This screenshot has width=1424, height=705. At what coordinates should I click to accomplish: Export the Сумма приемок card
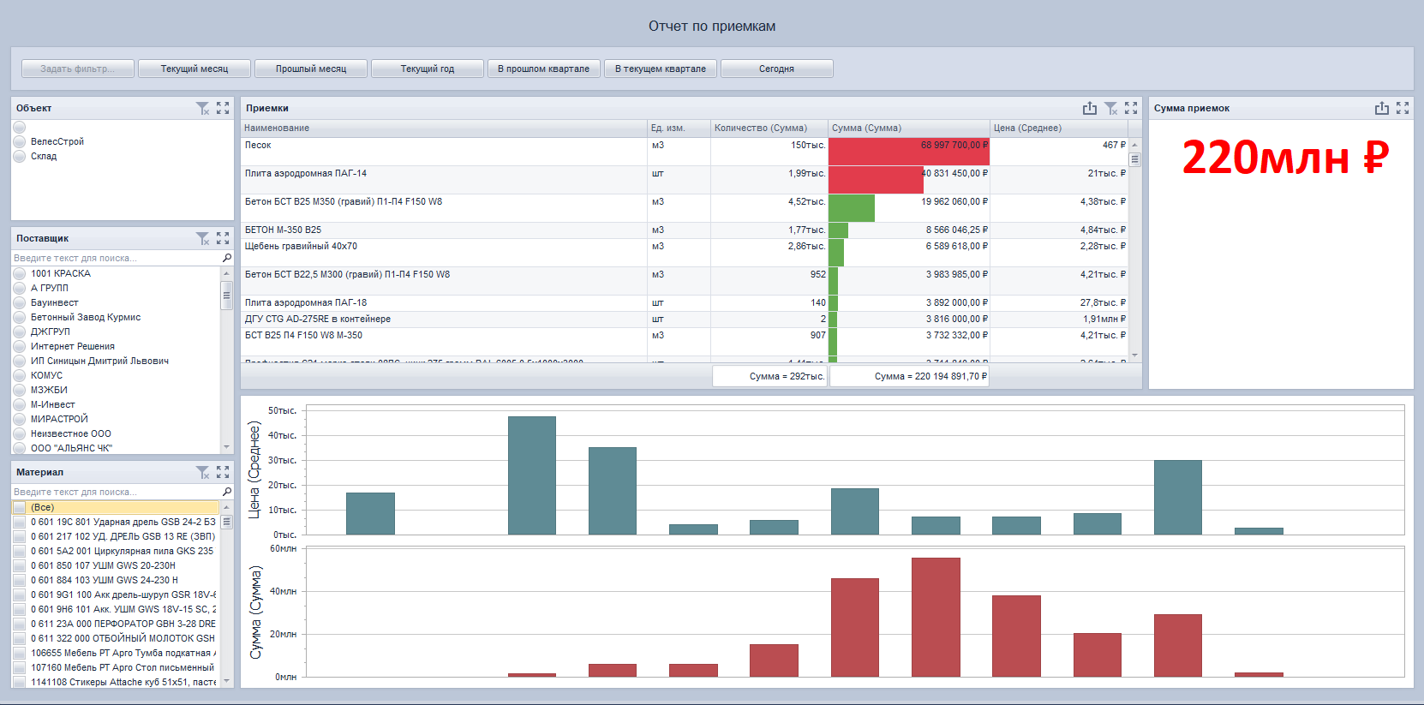[x=1381, y=108]
